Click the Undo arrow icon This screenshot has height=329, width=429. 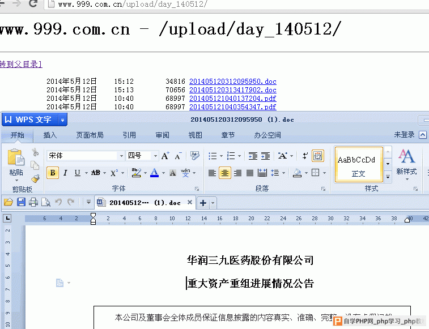tap(58, 202)
